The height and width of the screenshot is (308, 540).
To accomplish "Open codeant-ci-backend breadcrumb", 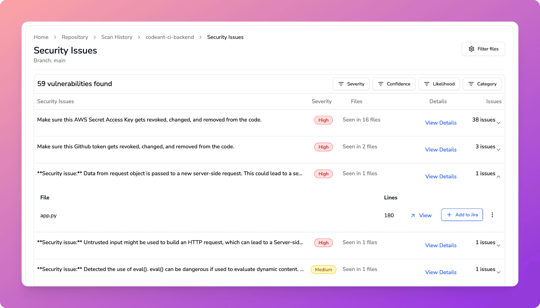I will pyautogui.click(x=170, y=37).
